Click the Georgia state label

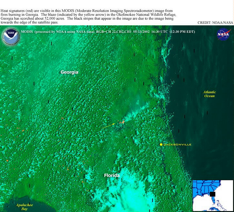[x=69, y=72]
